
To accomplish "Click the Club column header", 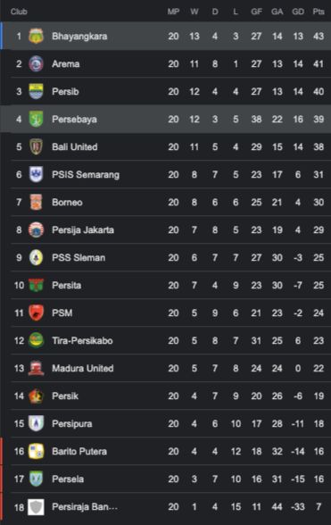I will click(19, 12).
